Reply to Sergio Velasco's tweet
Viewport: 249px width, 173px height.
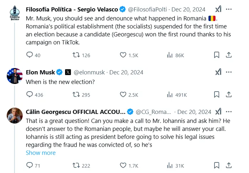(x=30, y=55)
